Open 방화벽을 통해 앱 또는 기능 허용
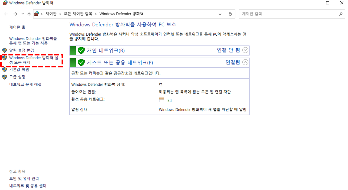 (33, 41)
